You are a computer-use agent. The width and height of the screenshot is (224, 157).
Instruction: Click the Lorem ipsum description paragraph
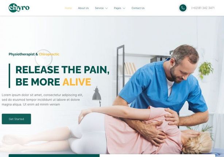(42, 100)
